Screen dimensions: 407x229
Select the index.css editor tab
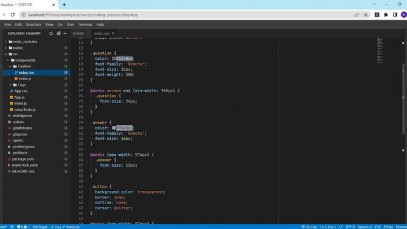point(102,34)
